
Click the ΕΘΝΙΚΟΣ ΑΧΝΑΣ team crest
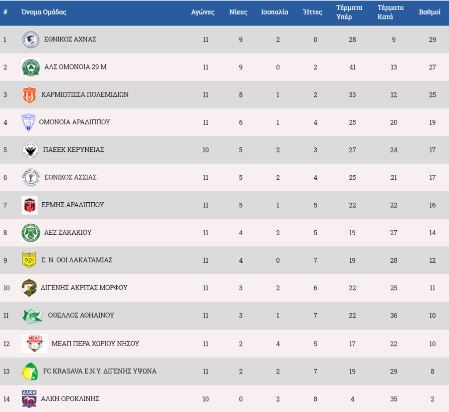click(x=31, y=39)
